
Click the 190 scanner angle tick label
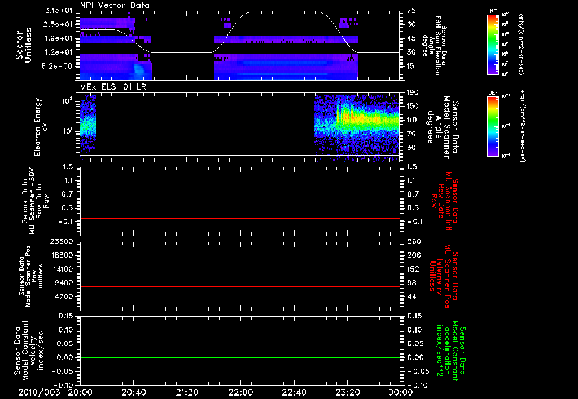[x=413, y=92]
